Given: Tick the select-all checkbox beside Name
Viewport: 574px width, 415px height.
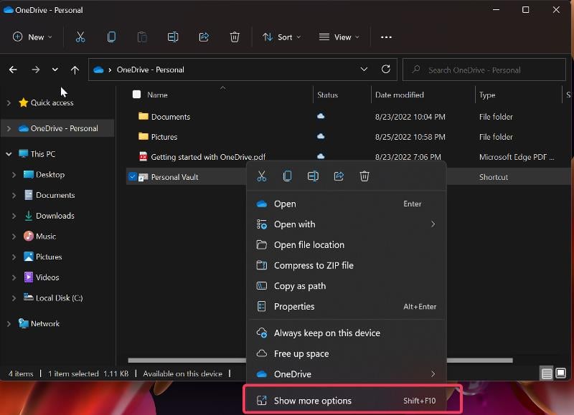Looking at the screenshot, I should 136,95.
